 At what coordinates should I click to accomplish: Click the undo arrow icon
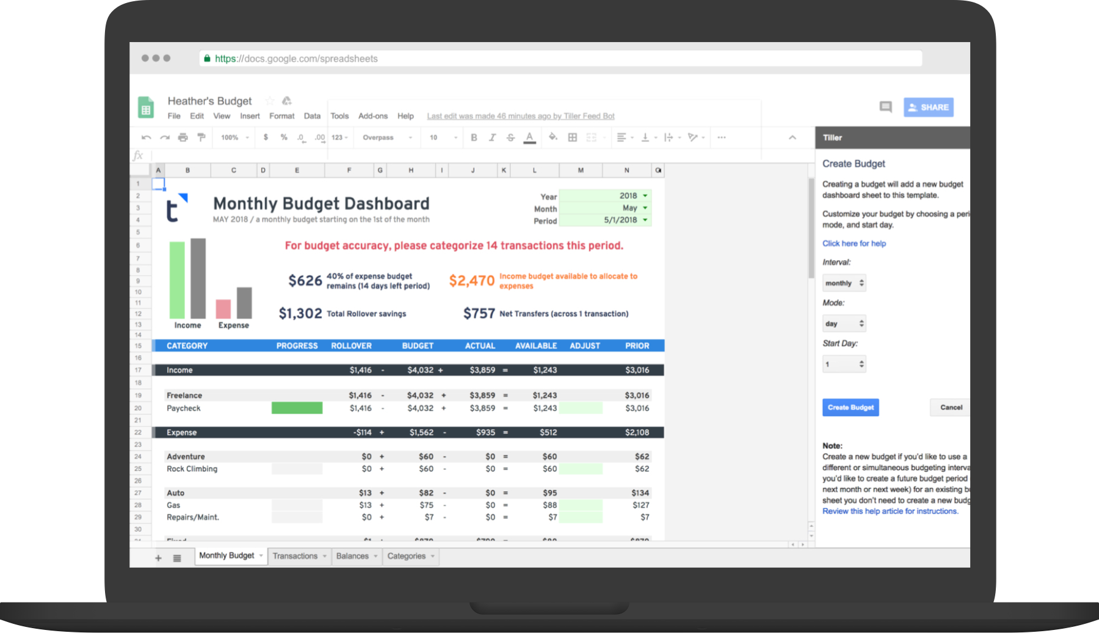pos(146,137)
